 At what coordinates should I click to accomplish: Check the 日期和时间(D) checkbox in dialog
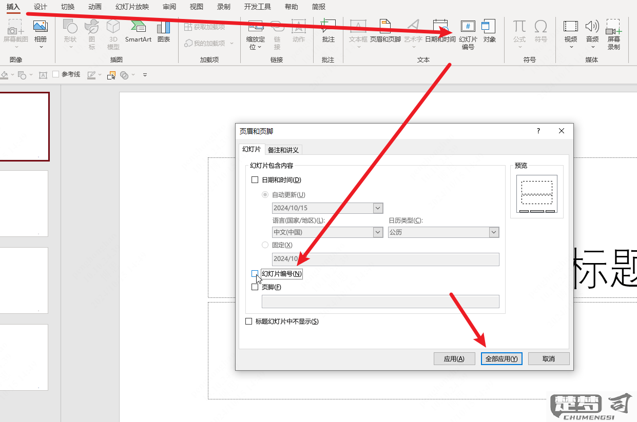pos(255,180)
